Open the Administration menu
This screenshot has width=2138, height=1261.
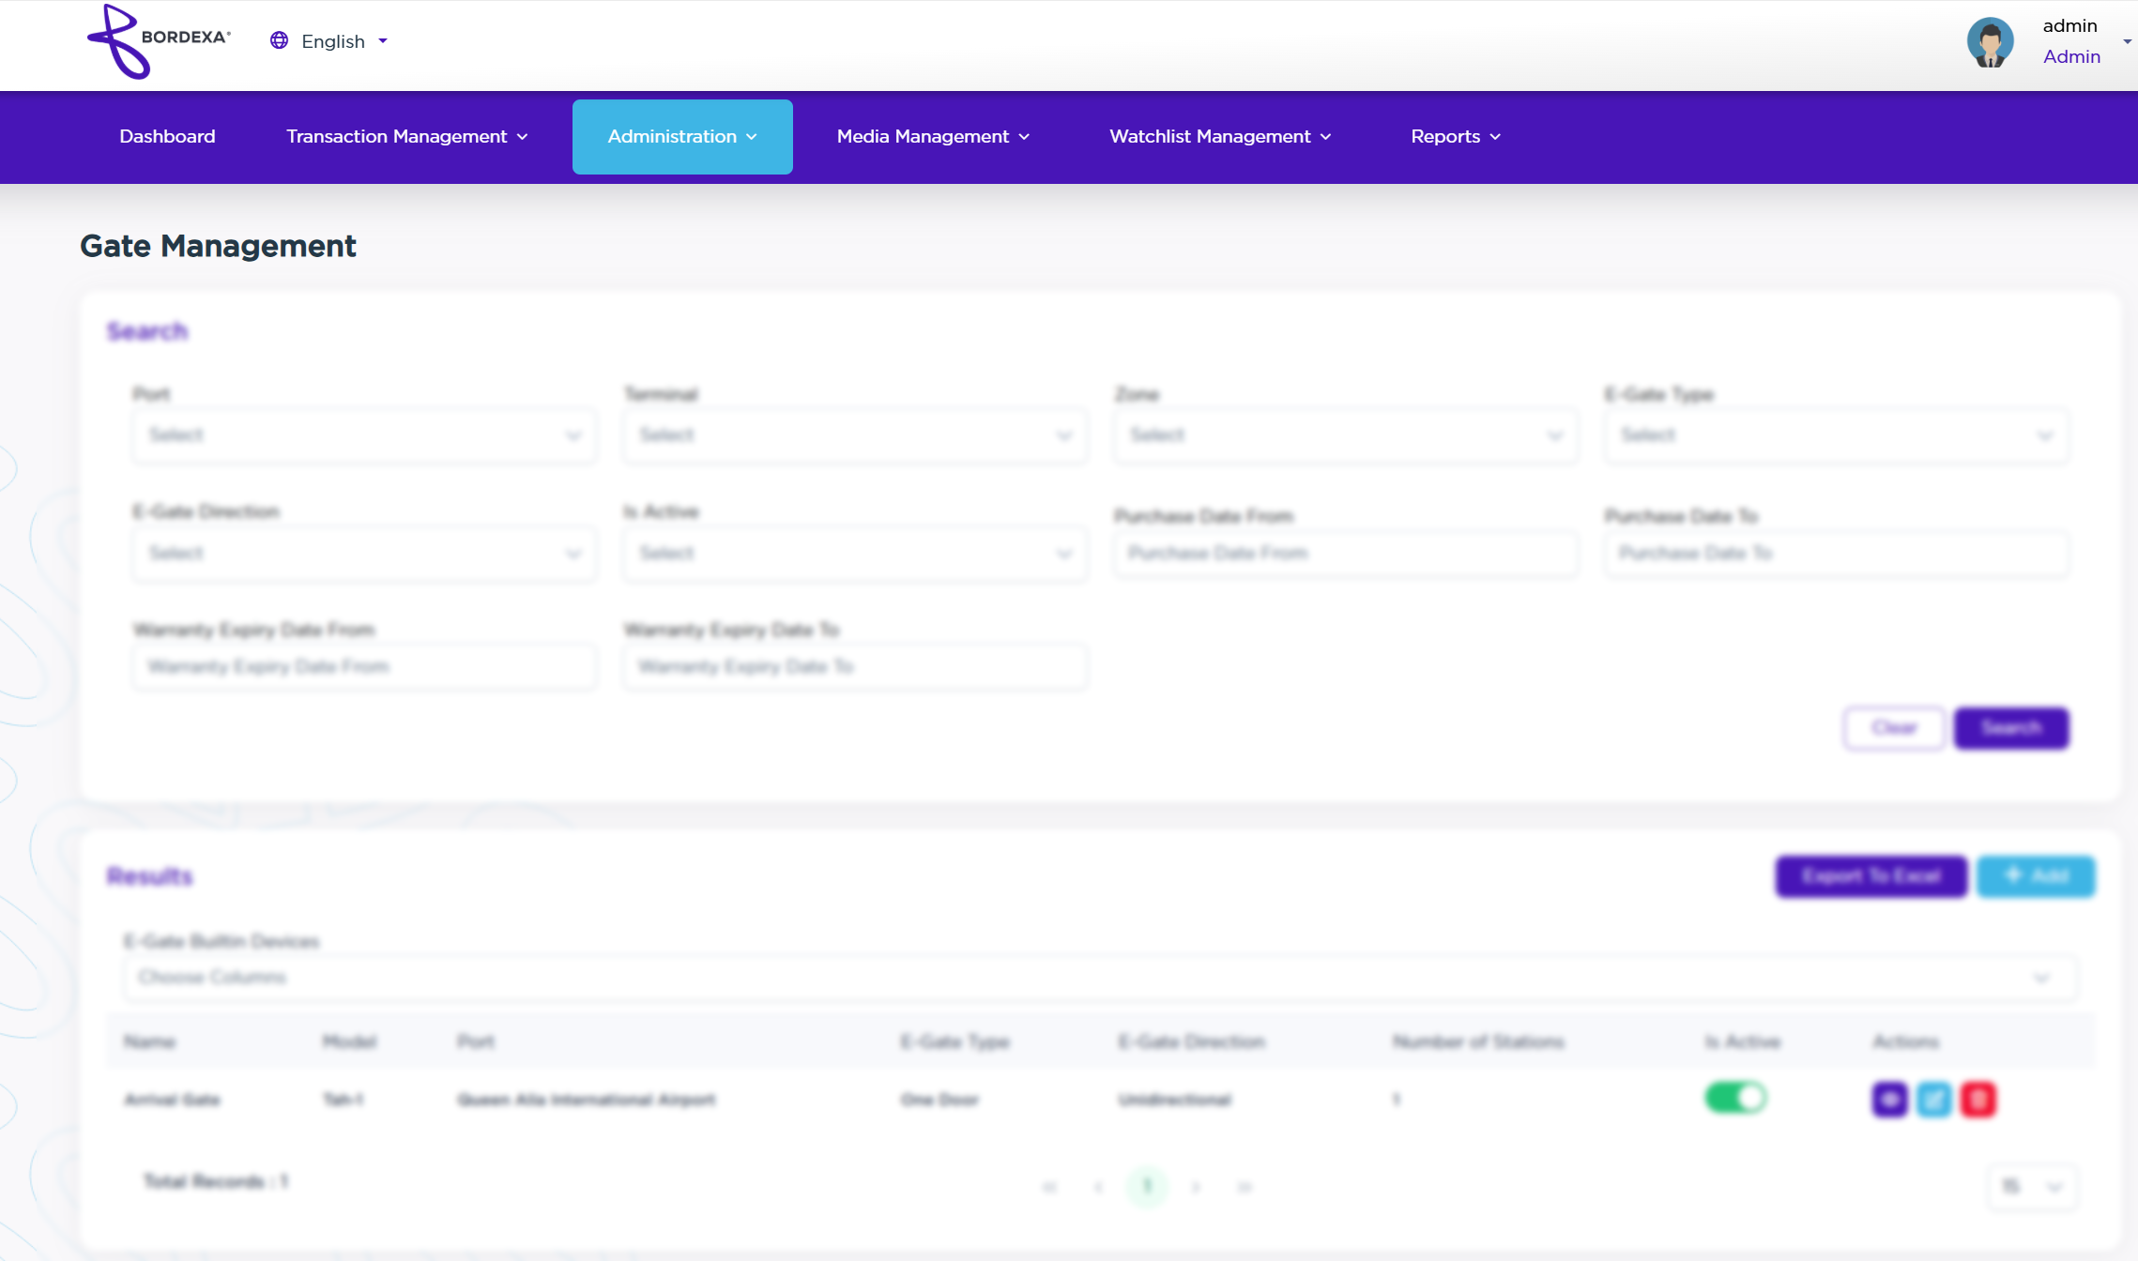(x=682, y=137)
